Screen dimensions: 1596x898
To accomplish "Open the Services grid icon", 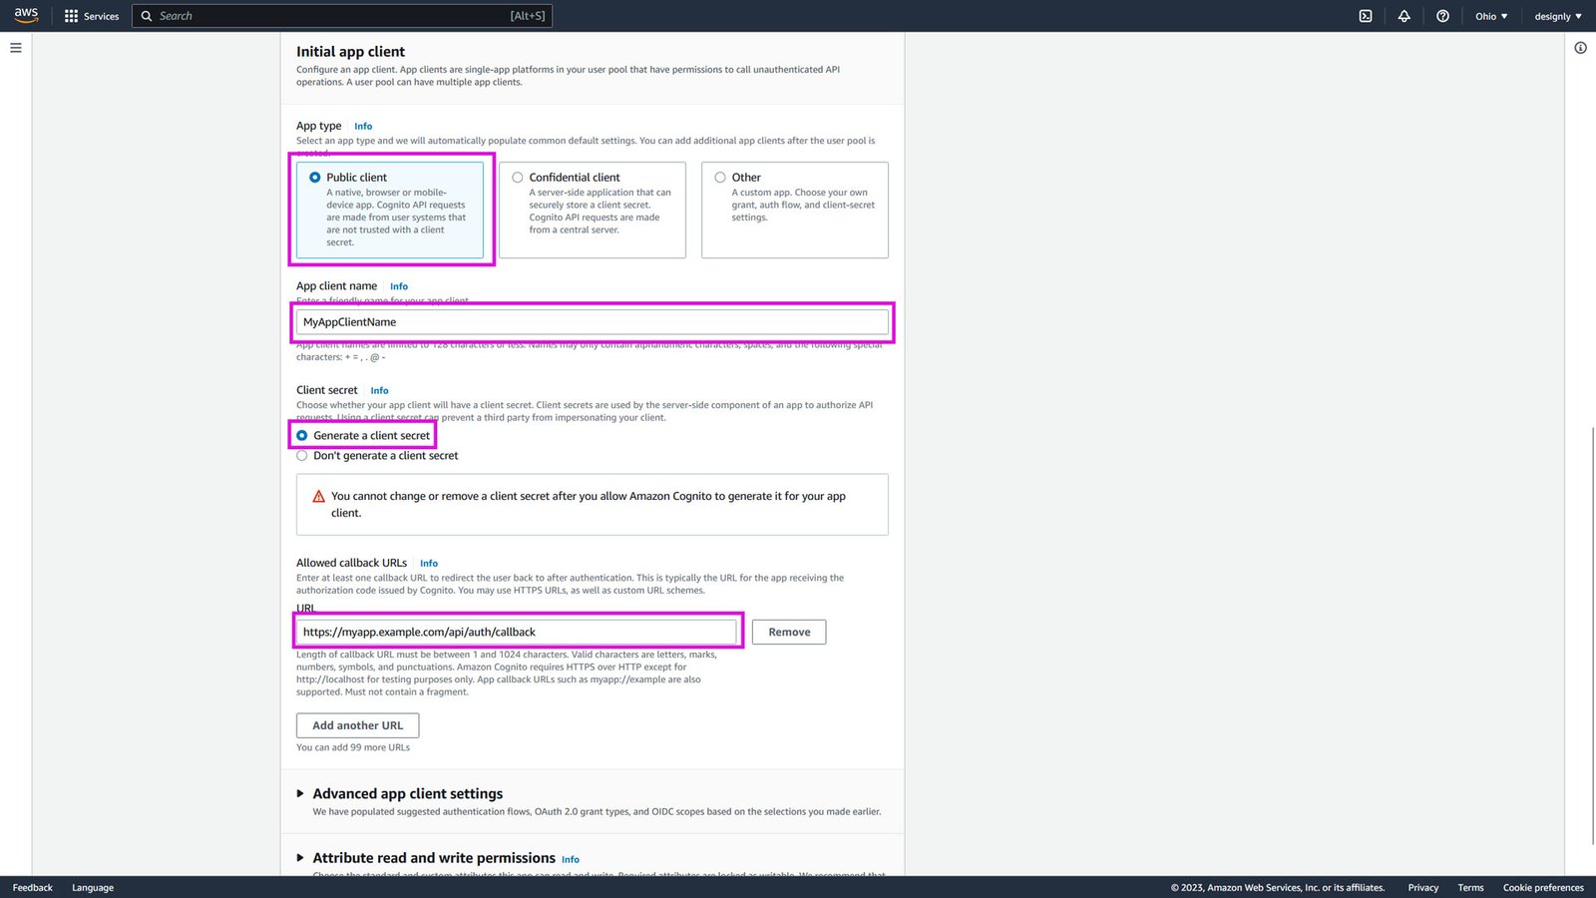I will pos(70,15).
